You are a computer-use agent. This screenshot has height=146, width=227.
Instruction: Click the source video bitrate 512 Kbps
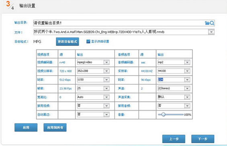tap(65, 80)
